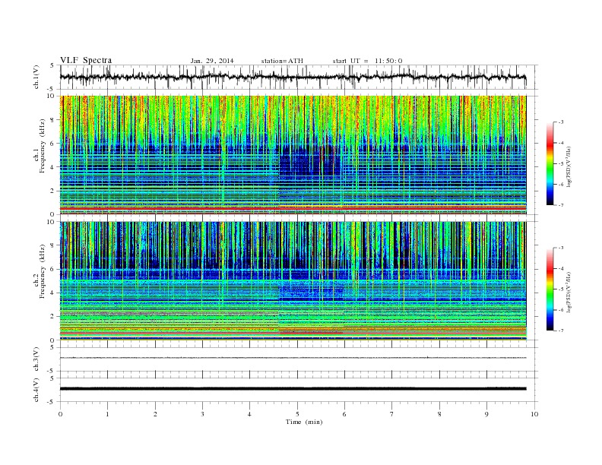Click the ch.3 voltage trace line
Screen dimensions: 602x465
(293, 358)
